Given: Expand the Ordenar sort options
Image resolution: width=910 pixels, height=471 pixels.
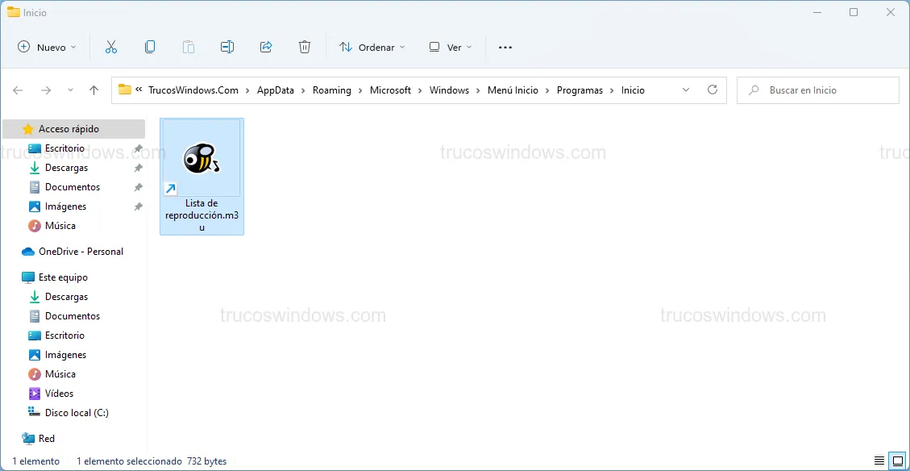Looking at the screenshot, I should (372, 48).
